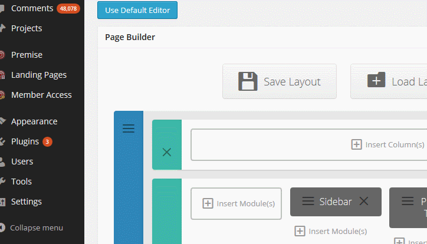Open the Comments menu item

tap(32, 8)
